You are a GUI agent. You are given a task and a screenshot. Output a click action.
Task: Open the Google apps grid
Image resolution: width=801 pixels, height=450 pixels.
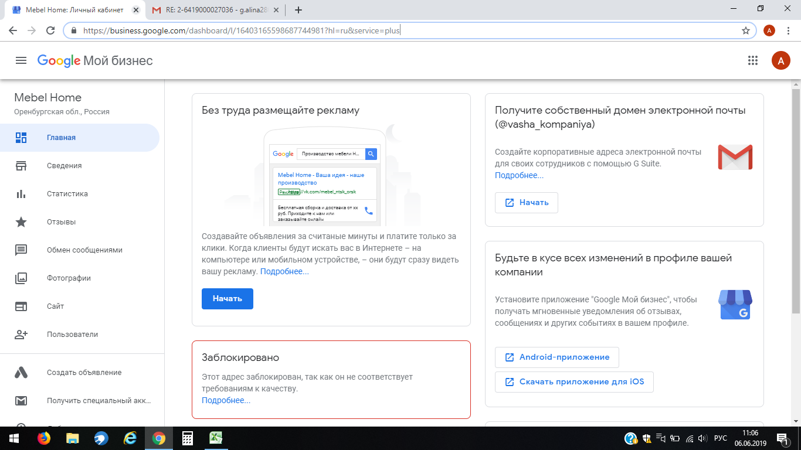[x=753, y=60]
